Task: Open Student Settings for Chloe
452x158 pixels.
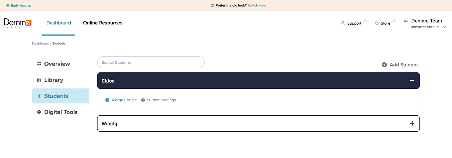Action: point(161,100)
